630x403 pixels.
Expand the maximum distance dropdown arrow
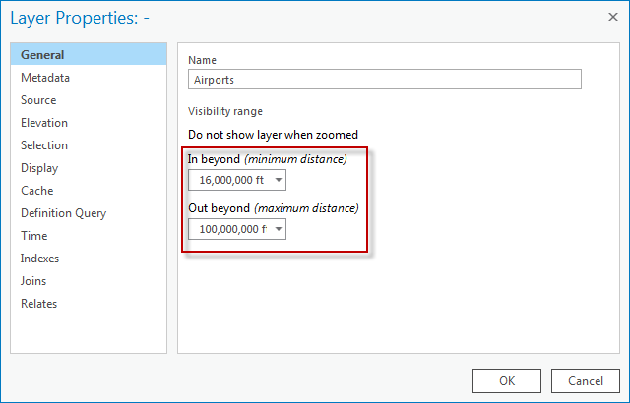pos(280,229)
